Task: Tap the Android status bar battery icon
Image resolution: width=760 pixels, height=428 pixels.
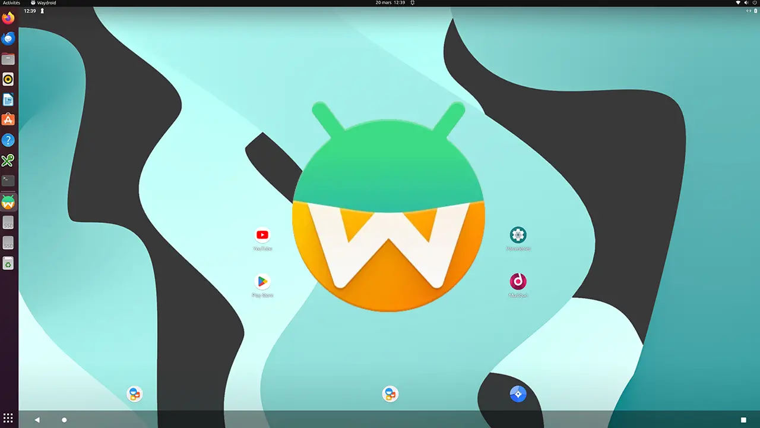Action: pyautogui.click(x=755, y=11)
